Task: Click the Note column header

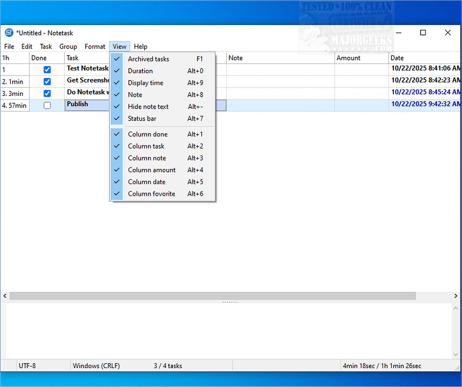Action: click(x=280, y=58)
